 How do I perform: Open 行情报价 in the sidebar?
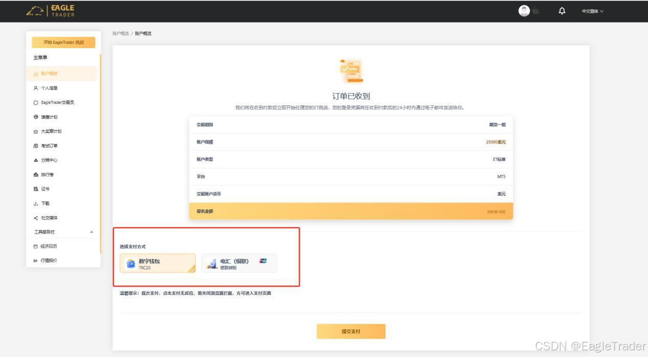point(49,260)
